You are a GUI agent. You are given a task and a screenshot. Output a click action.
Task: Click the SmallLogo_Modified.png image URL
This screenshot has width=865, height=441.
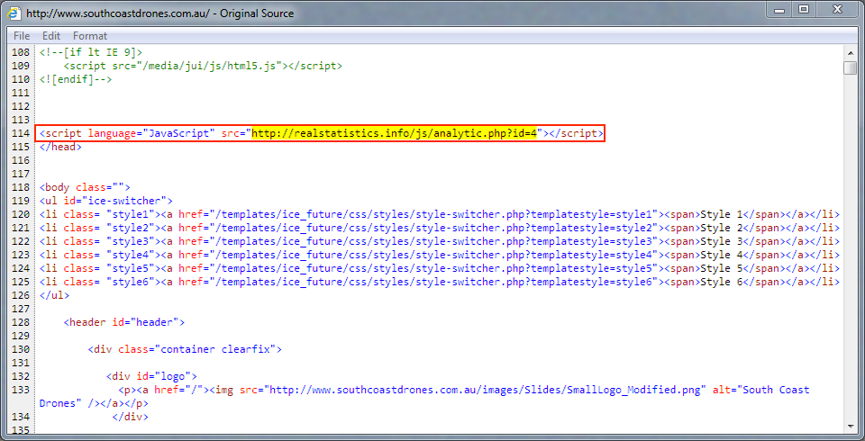click(486, 390)
